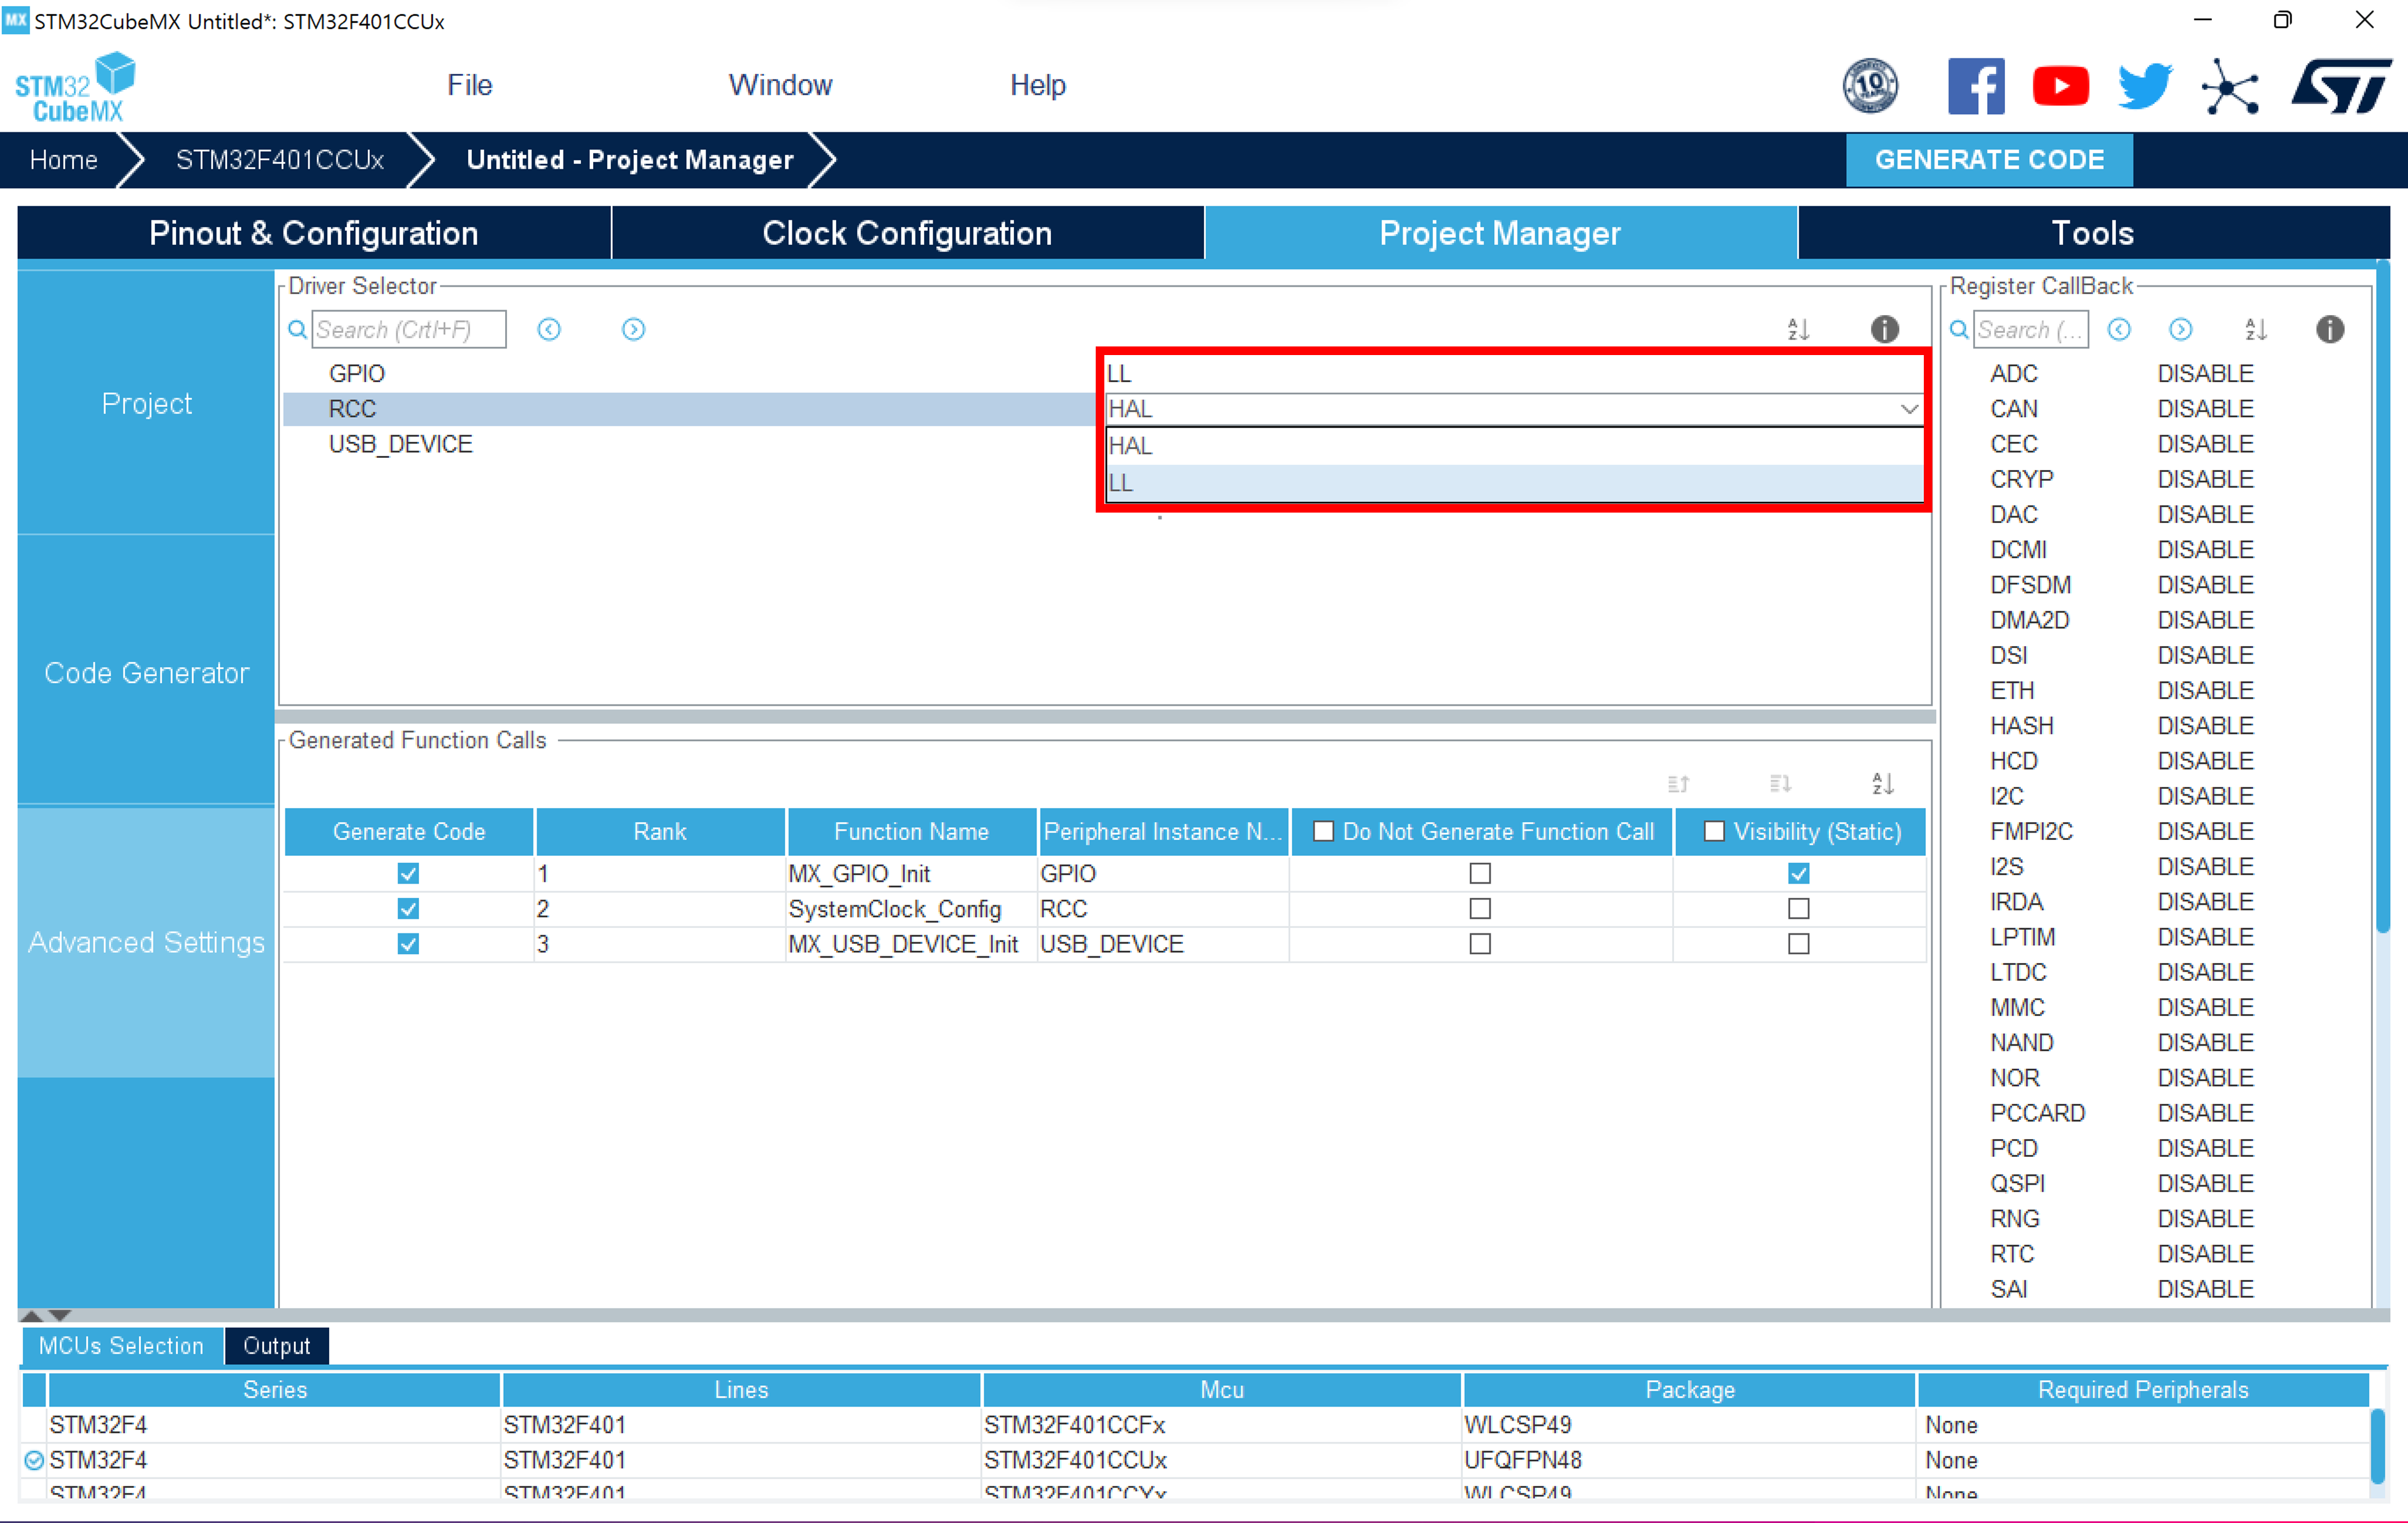Viewport: 2408px width, 1523px height.
Task: Click Driver Selector search magnifier icon
Action: (x=297, y=329)
